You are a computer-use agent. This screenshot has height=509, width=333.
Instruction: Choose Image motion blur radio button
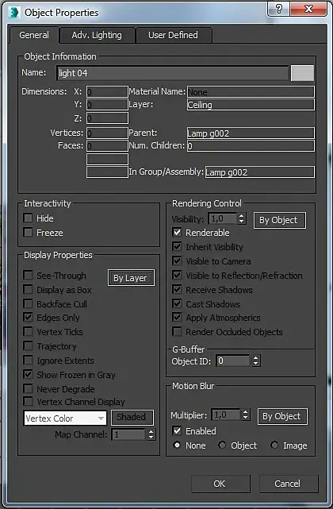point(274,445)
